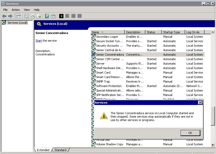216x154 pixels.
Task: Select Services (Local) in the console tree
Action: point(17,23)
